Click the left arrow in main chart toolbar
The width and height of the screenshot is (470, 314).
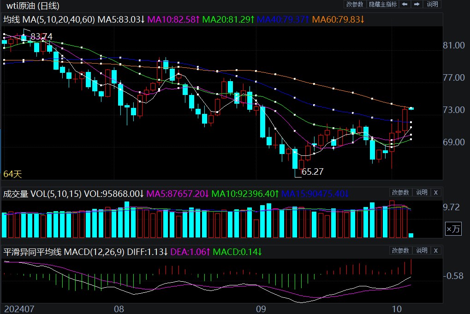[x=405, y=4]
